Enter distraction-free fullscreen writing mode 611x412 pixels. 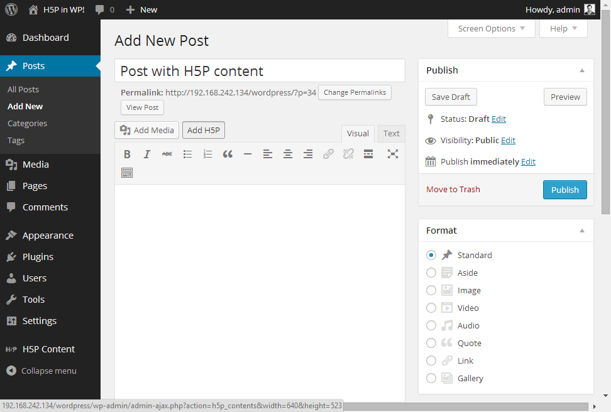(392, 154)
